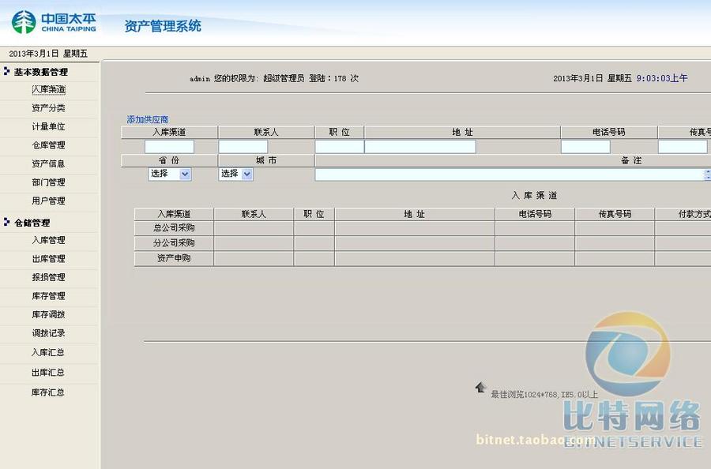Image resolution: width=711 pixels, height=469 pixels.
Task: Click the 传真号码 input field
Action: [683, 146]
